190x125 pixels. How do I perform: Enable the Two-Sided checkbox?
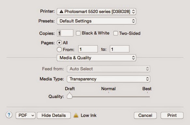click(x=116, y=33)
